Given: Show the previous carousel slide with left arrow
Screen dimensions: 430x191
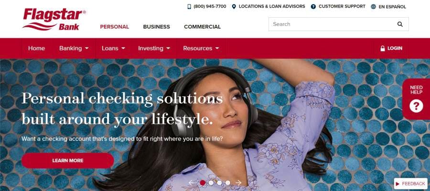Looking at the screenshot, I should pos(192,182).
